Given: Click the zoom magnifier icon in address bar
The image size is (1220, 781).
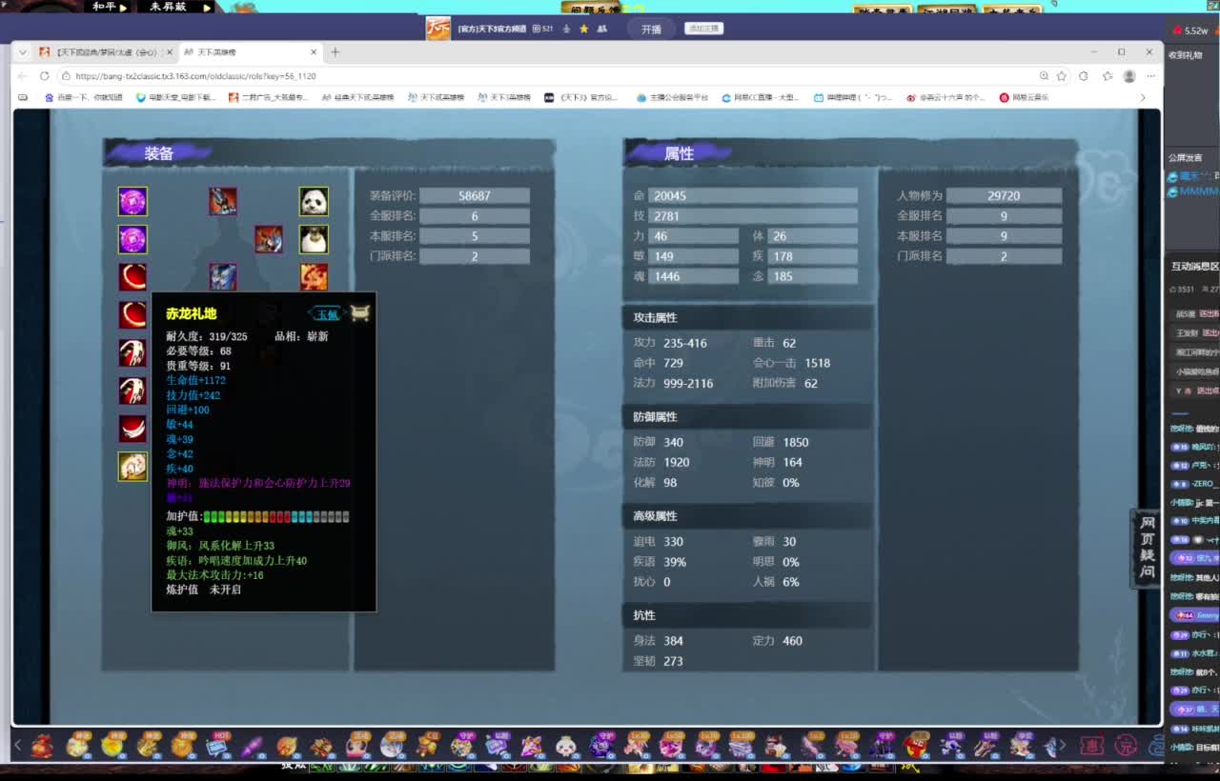Looking at the screenshot, I should tap(1045, 76).
